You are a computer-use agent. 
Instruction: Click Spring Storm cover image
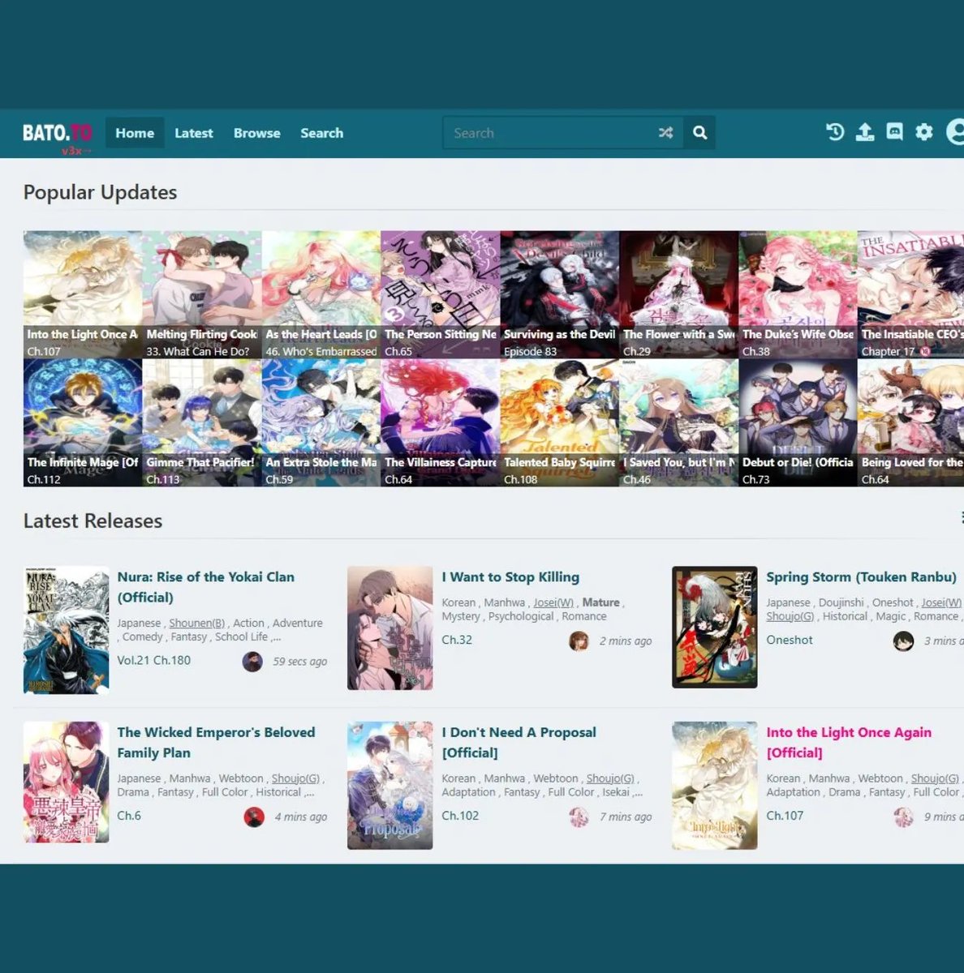pyautogui.click(x=715, y=627)
